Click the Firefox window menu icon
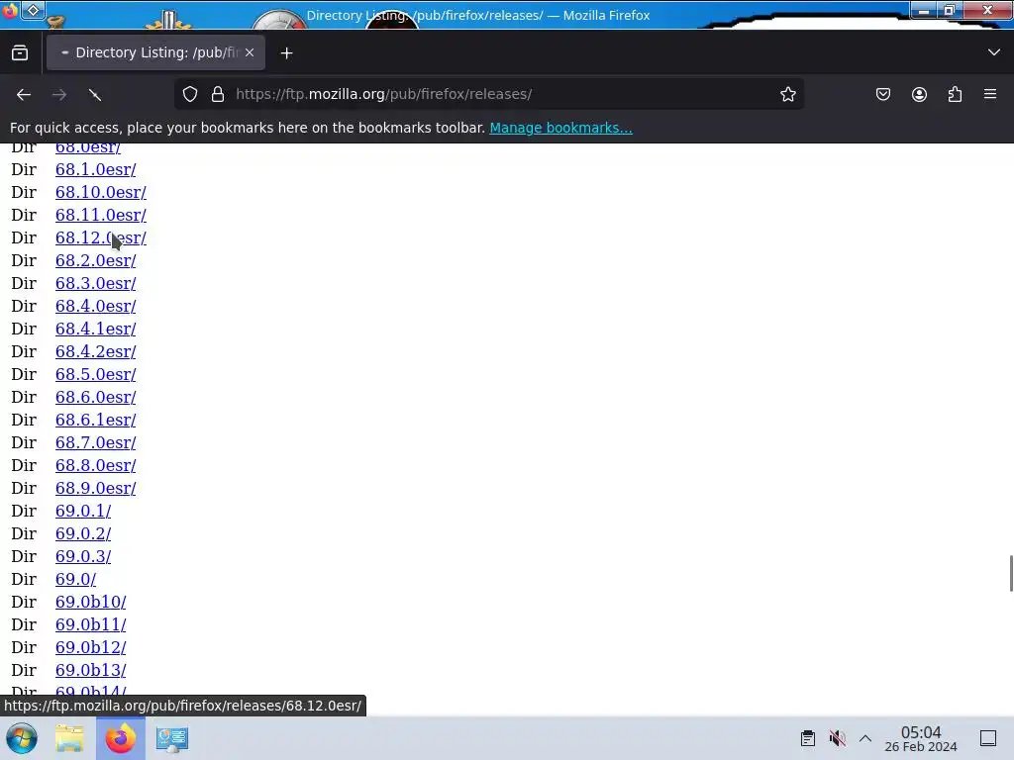The height and width of the screenshot is (760, 1014). (x=10, y=10)
